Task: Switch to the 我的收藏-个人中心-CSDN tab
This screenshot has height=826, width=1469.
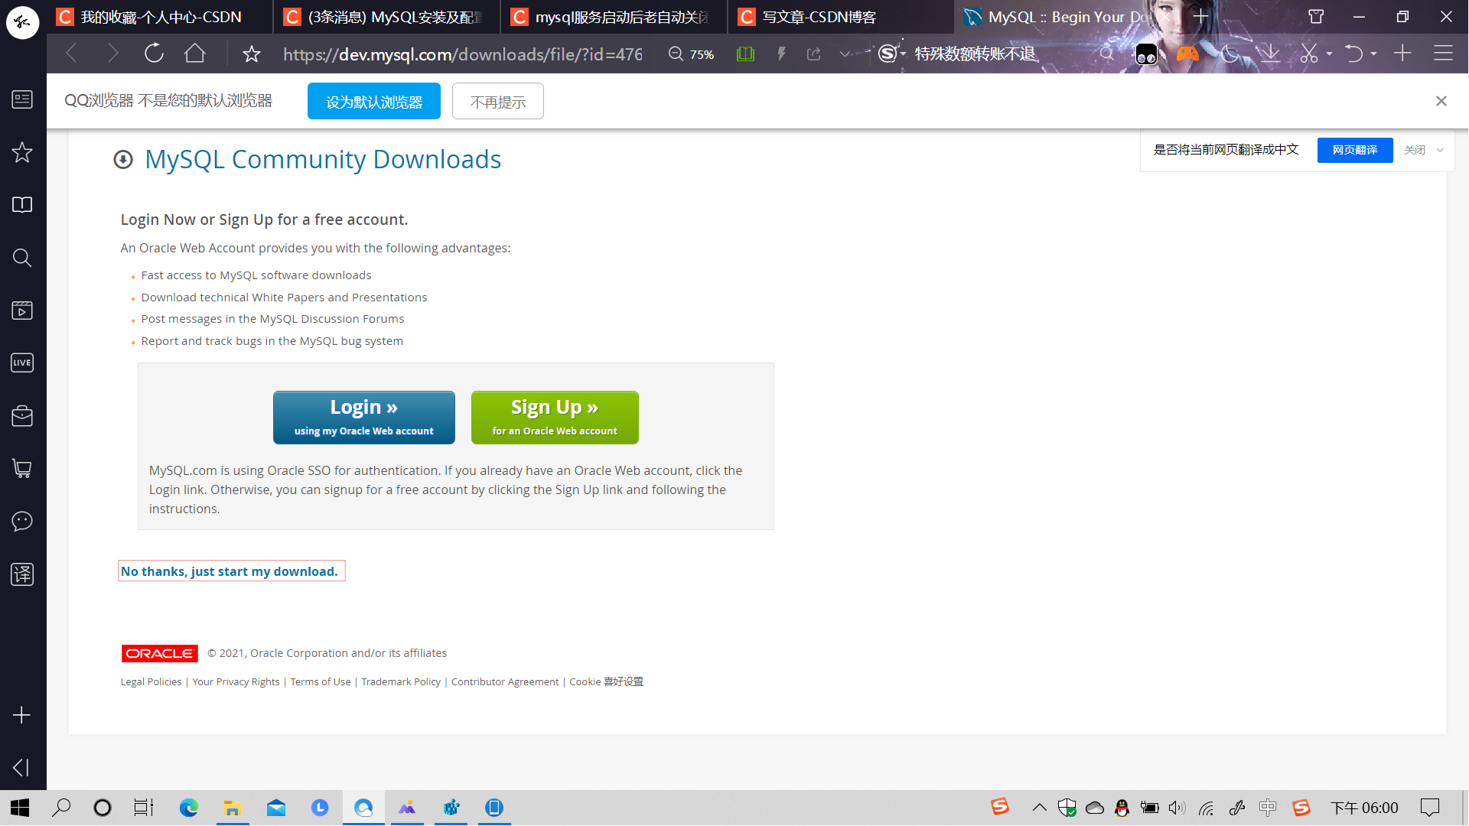Action: (161, 17)
